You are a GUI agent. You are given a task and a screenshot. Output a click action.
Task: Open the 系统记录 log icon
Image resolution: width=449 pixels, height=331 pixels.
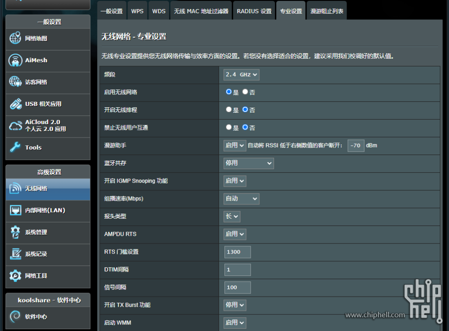pyautogui.click(x=16, y=254)
